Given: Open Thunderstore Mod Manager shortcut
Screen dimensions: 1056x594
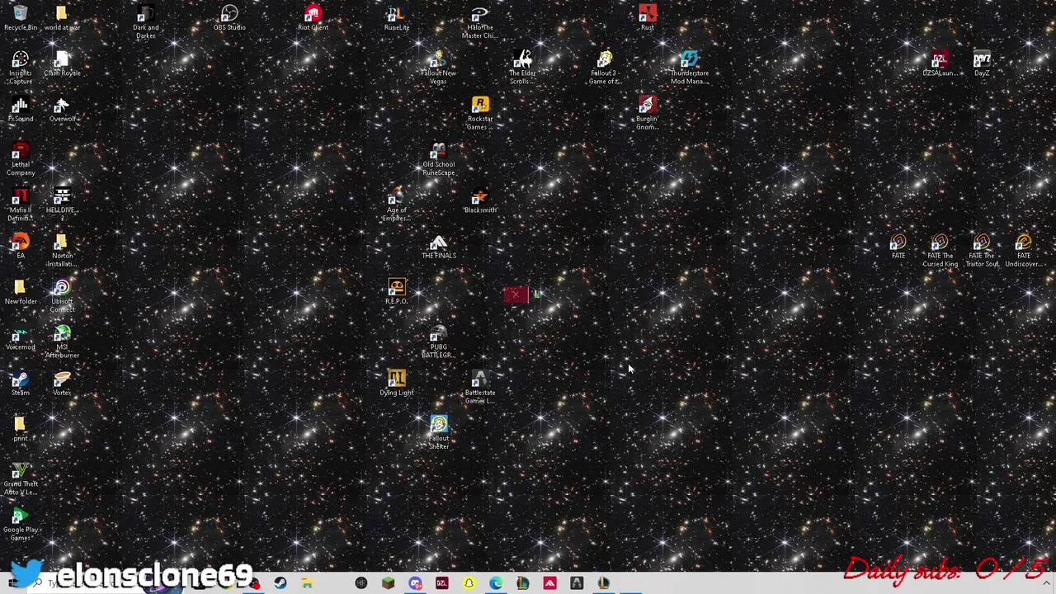Looking at the screenshot, I should pos(689,67).
